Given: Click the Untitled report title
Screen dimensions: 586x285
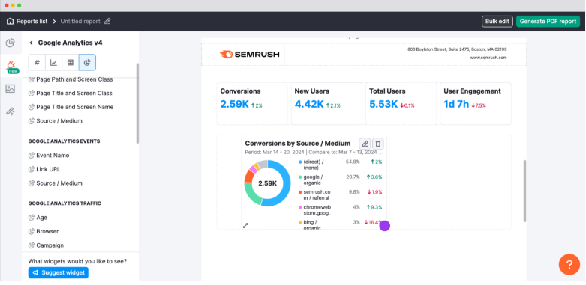Looking at the screenshot, I should (80, 21).
